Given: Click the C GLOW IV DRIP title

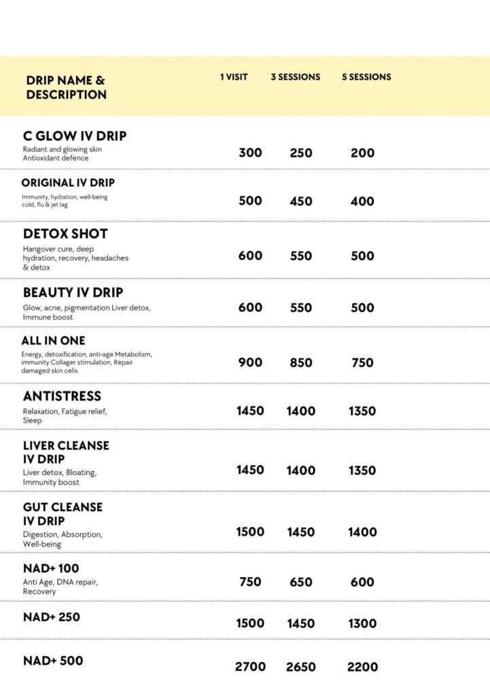Looking at the screenshot, I should pyautogui.click(x=75, y=136).
